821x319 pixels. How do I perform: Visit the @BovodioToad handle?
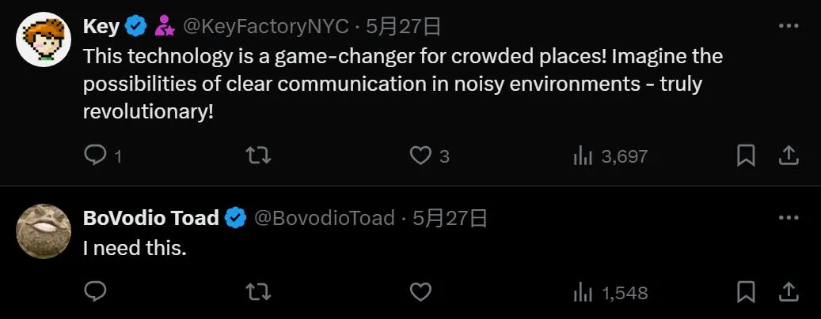(324, 218)
